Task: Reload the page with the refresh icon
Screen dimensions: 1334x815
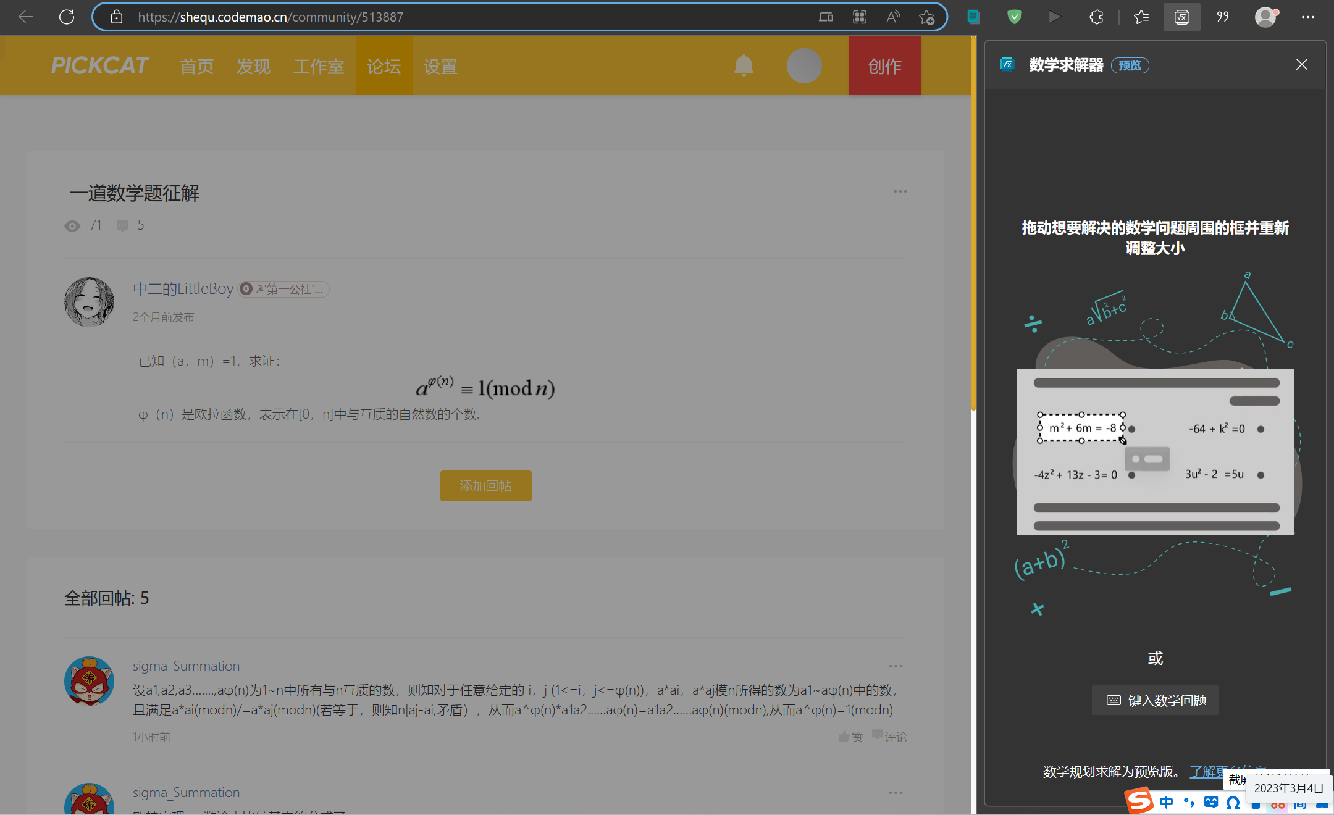Action: tap(67, 17)
